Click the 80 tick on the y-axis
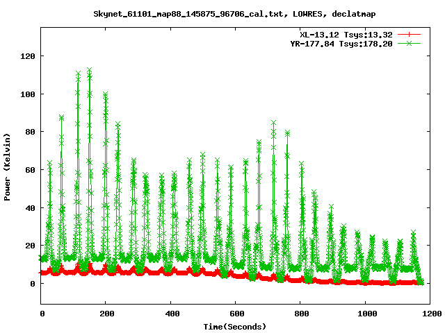The height and width of the screenshot is (333, 445). [30, 132]
